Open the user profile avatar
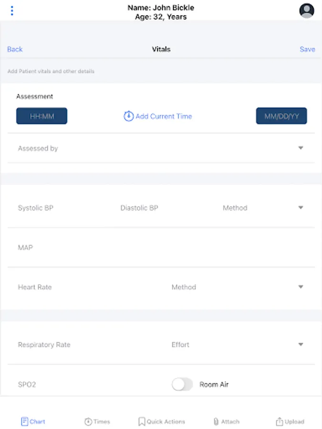This screenshot has width=322, height=429. (307, 10)
